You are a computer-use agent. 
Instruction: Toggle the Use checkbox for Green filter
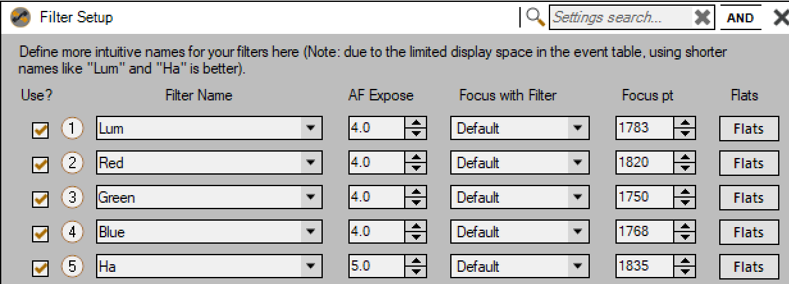point(41,199)
